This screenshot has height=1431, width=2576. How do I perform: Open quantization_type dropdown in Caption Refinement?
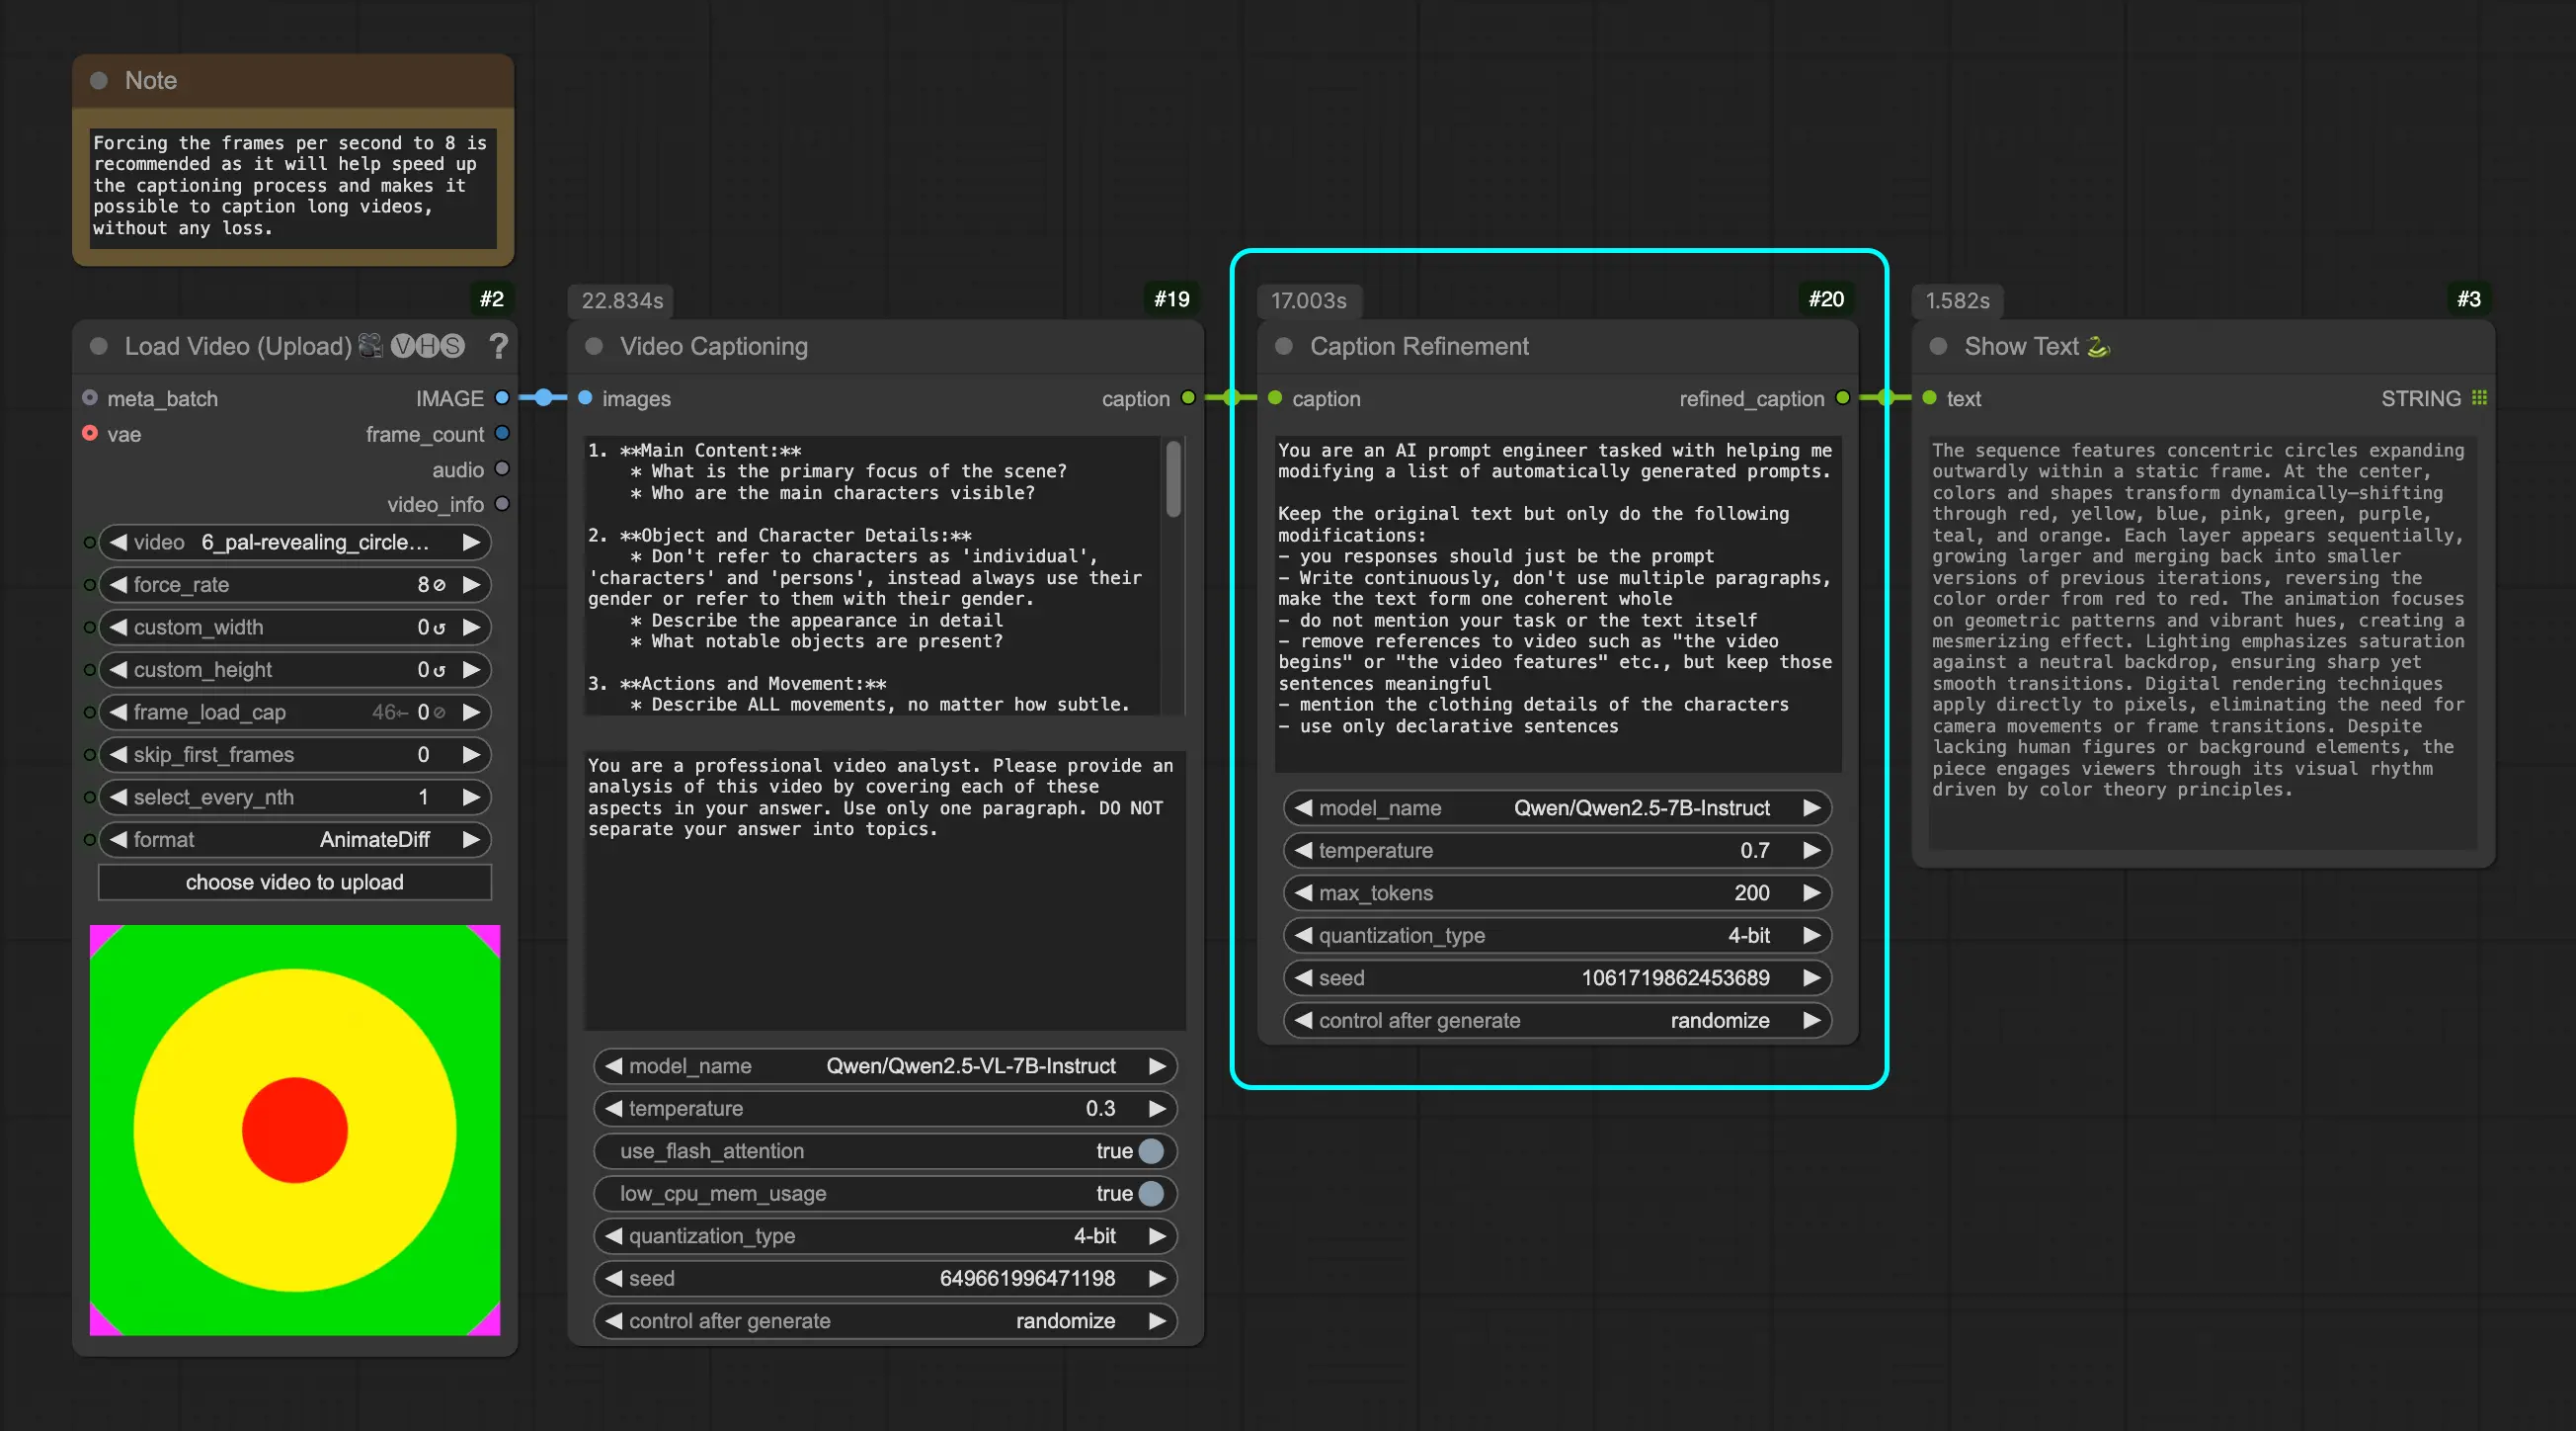(x=1557, y=936)
